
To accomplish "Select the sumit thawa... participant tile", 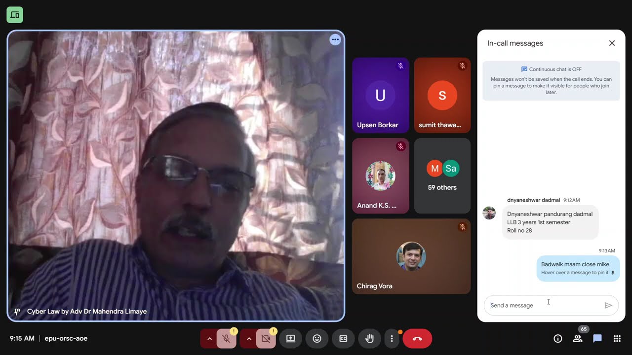I will click(x=442, y=95).
